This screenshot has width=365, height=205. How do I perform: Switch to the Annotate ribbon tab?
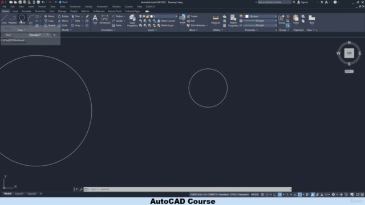tap(26, 11)
